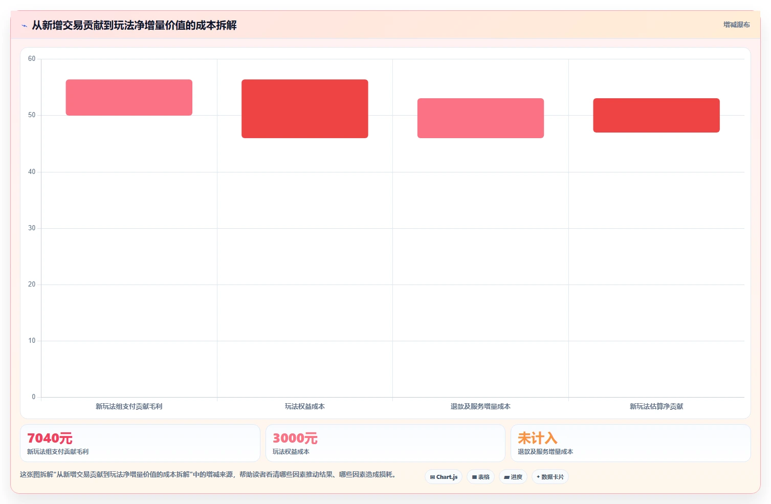Click the 3000元 value card

[385, 443]
